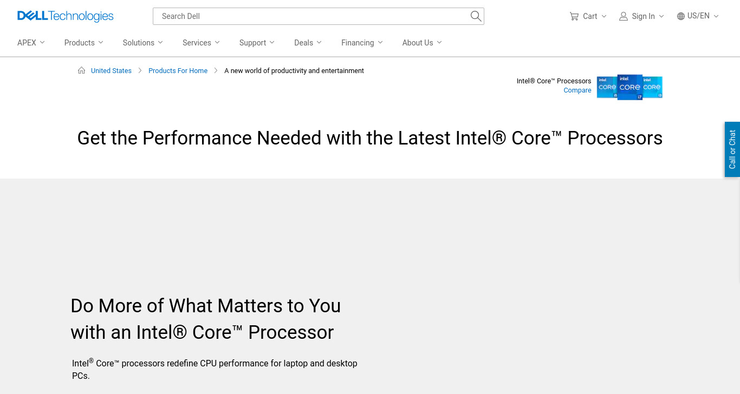
Task: Click the globe region icon
Action: click(x=681, y=16)
